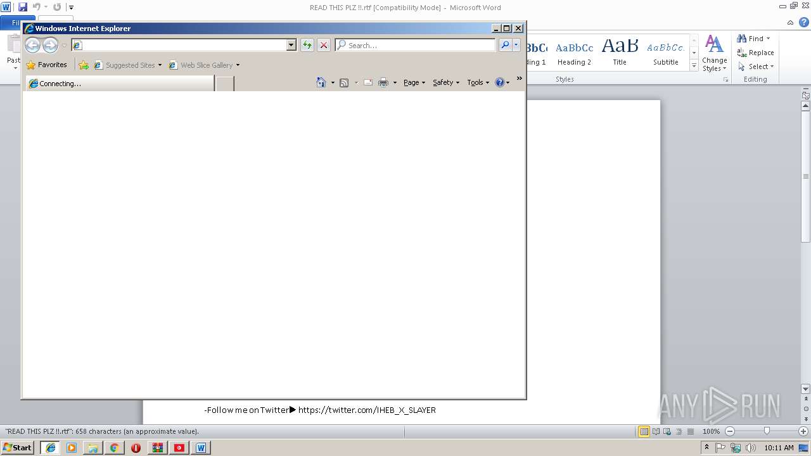811x456 pixels.
Task: Expand the Styles gallery More arrow
Action: click(694, 65)
